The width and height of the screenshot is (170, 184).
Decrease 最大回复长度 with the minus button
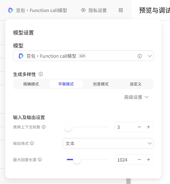coord(139,160)
